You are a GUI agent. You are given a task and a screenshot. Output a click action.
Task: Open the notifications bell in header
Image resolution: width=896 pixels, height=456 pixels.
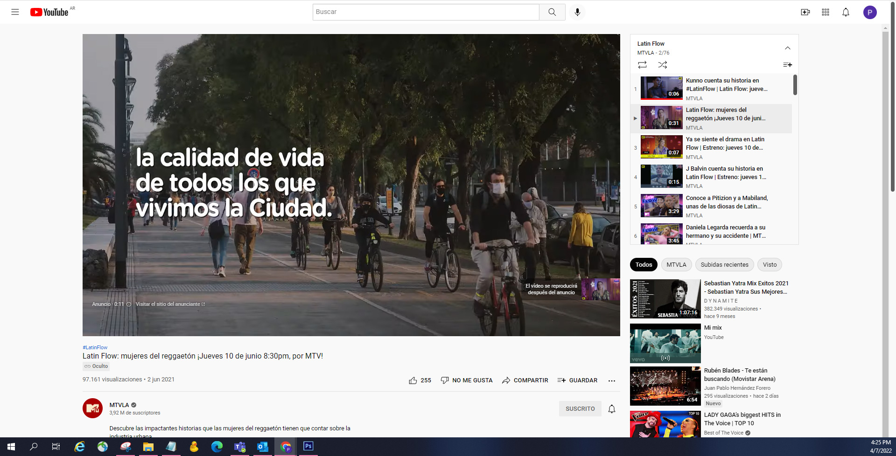click(x=846, y=12)
